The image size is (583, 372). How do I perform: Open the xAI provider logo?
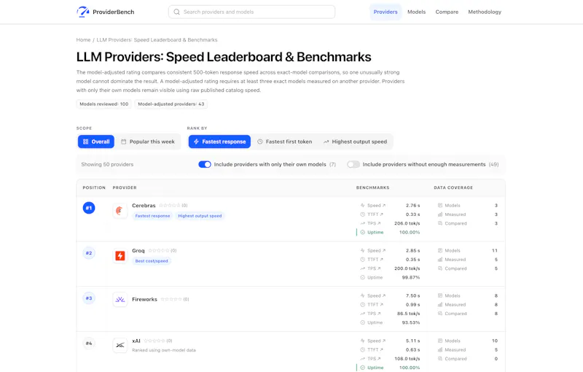120,345
